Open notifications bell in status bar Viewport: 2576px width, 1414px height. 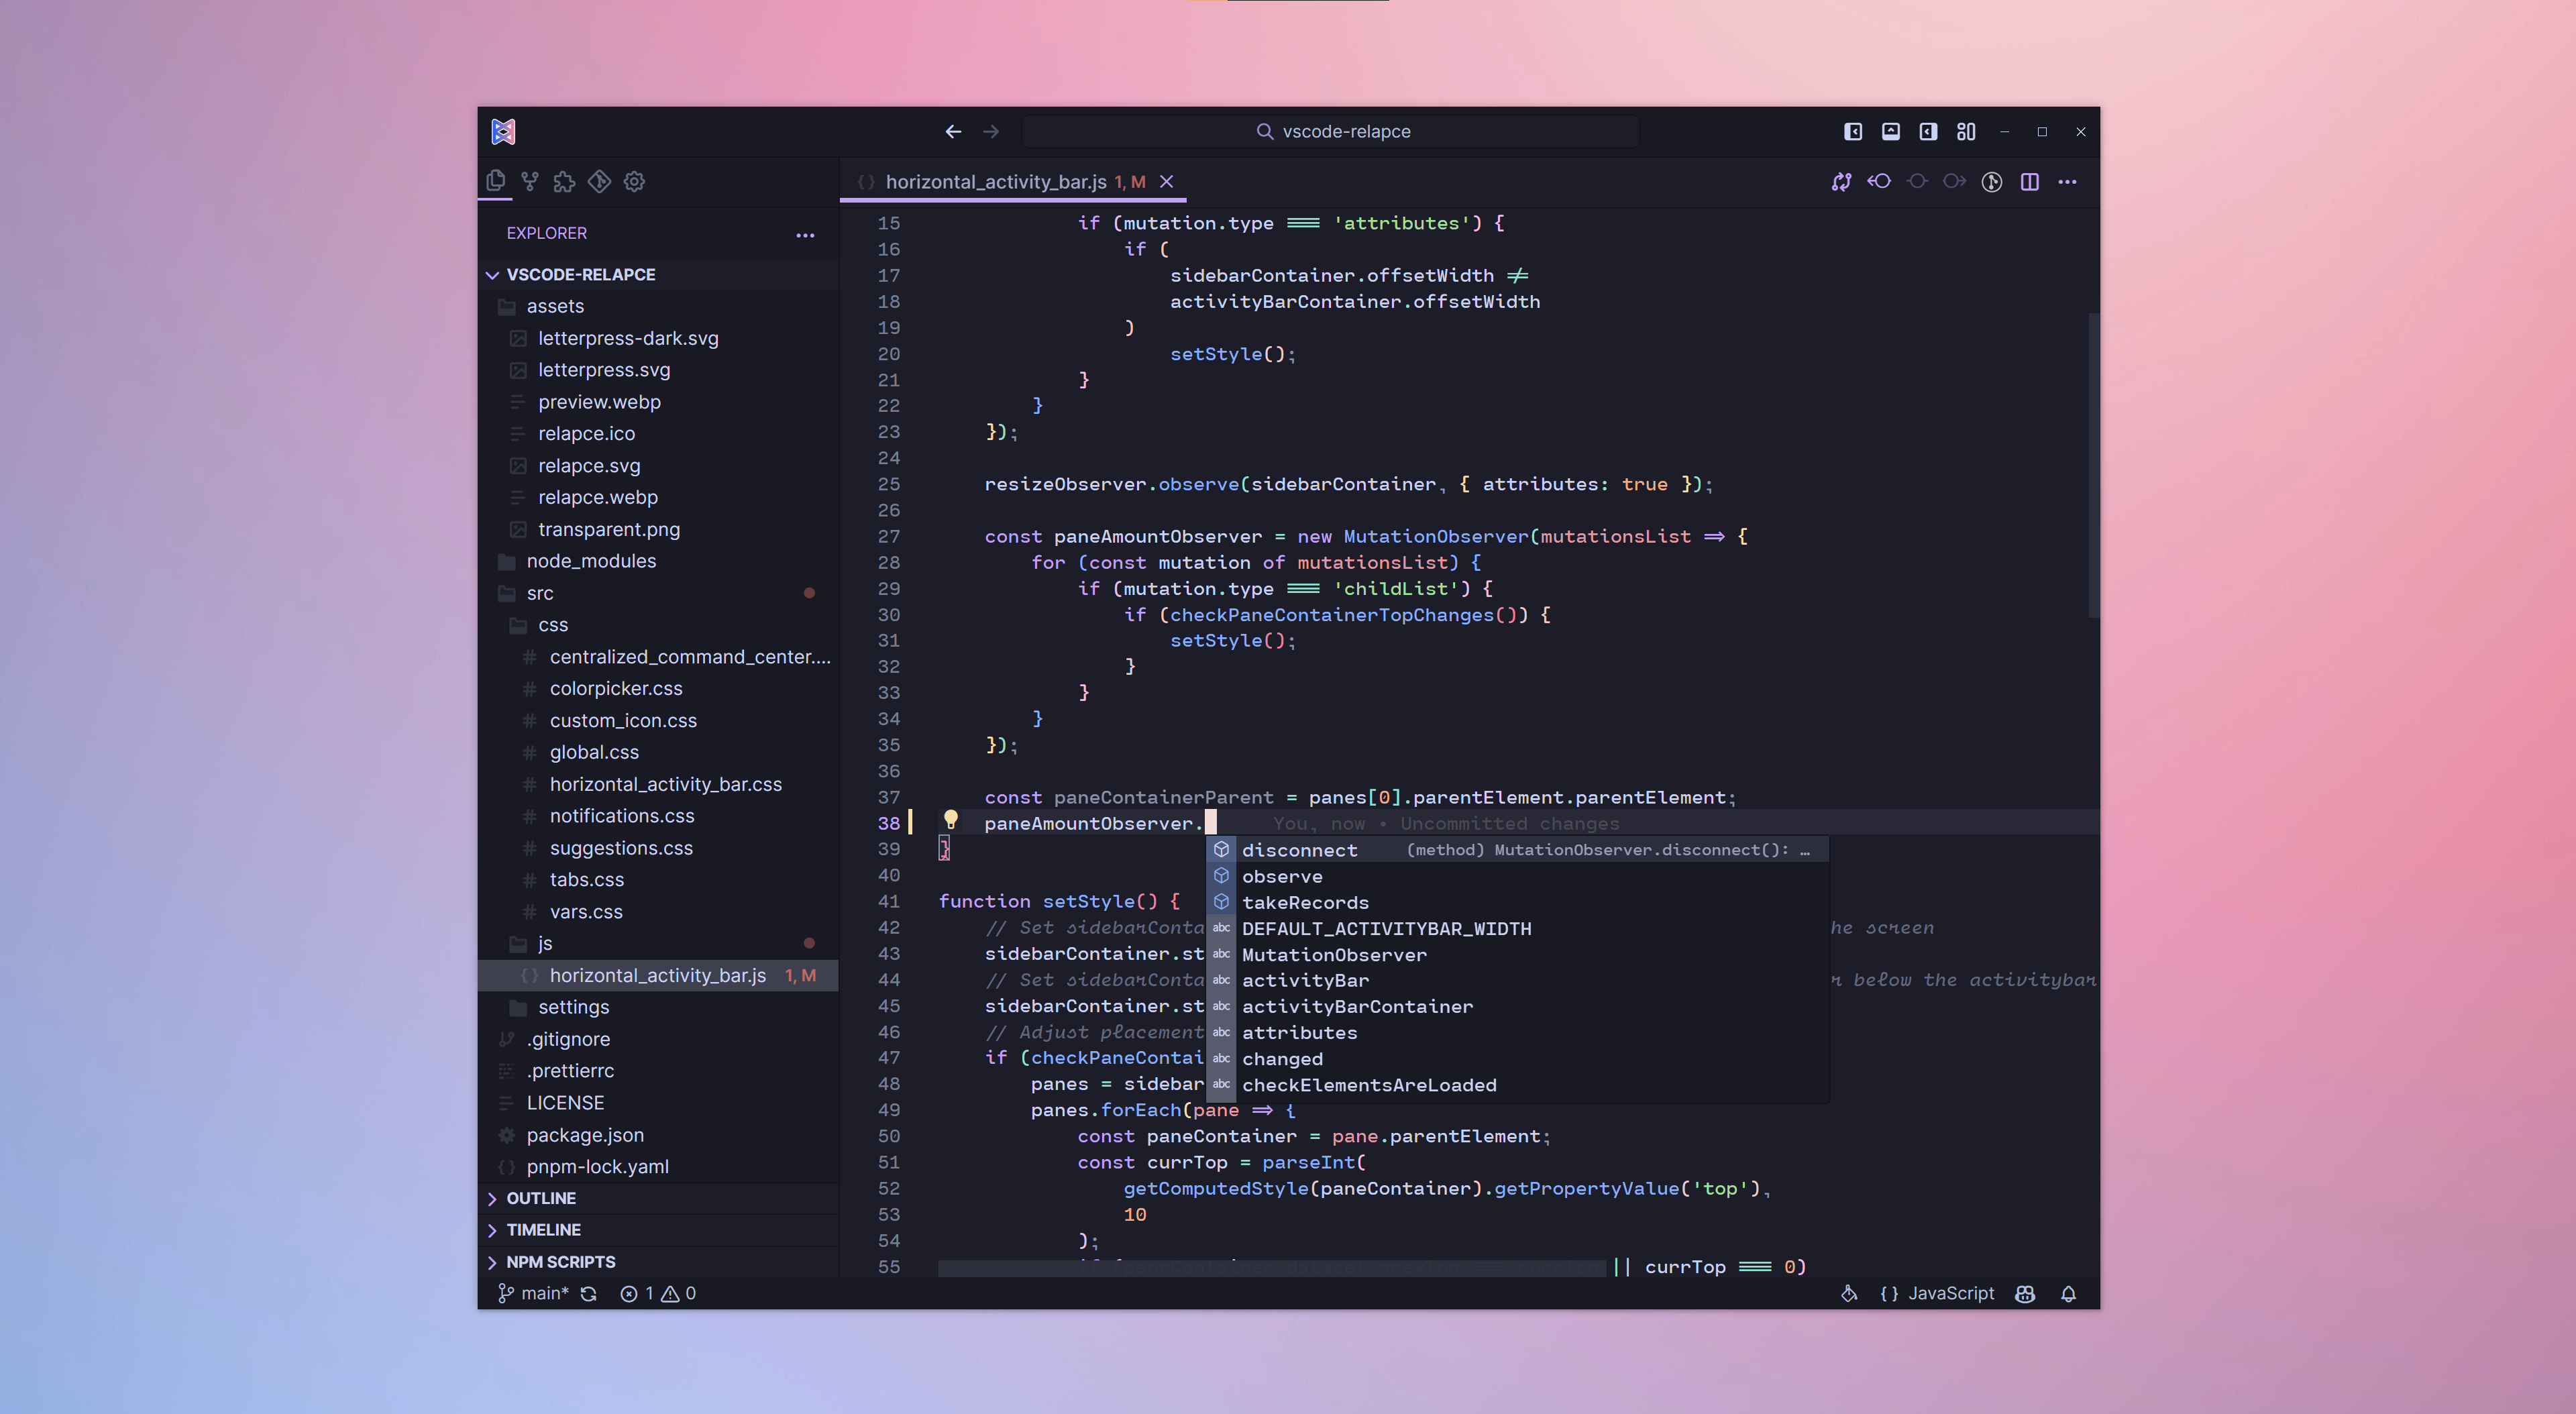coord(2068,1293)
